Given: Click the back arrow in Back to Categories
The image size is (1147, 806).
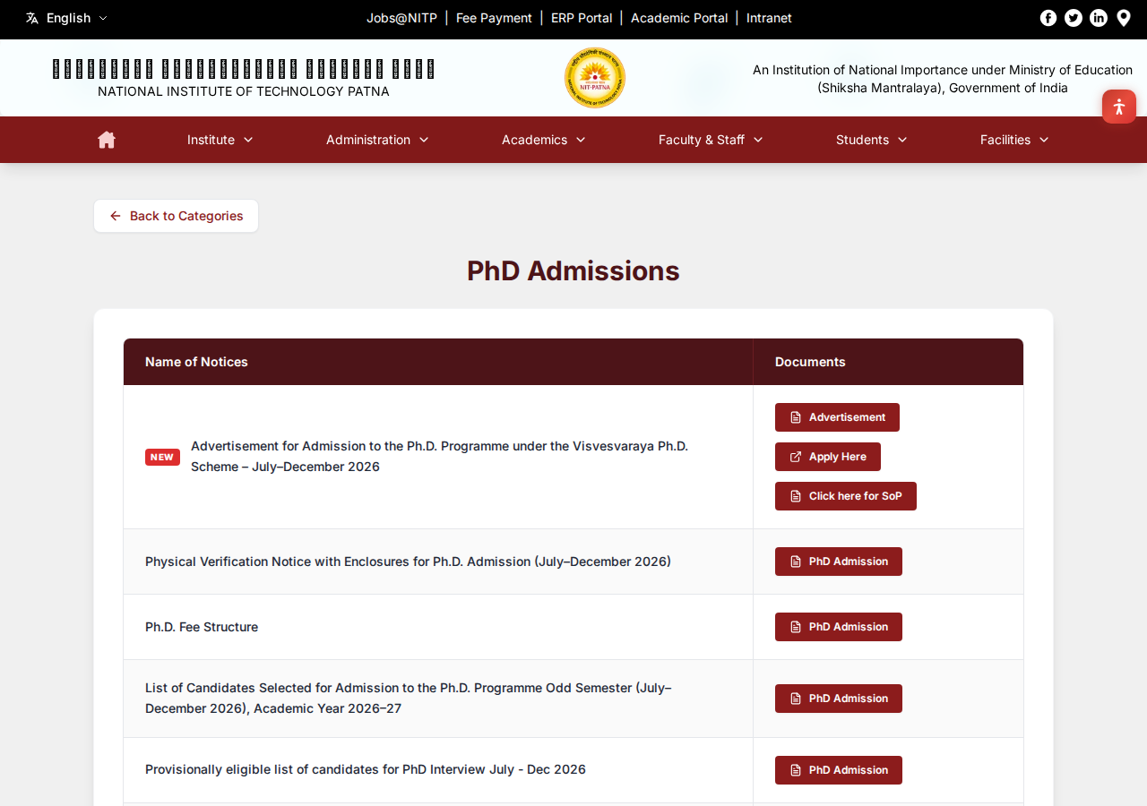Looking at the screenshot, I should [x=116, y=216].
